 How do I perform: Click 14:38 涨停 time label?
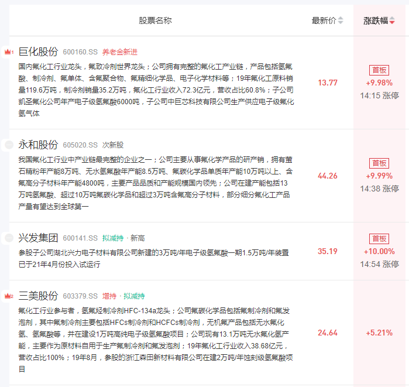(x=380, y=189)
